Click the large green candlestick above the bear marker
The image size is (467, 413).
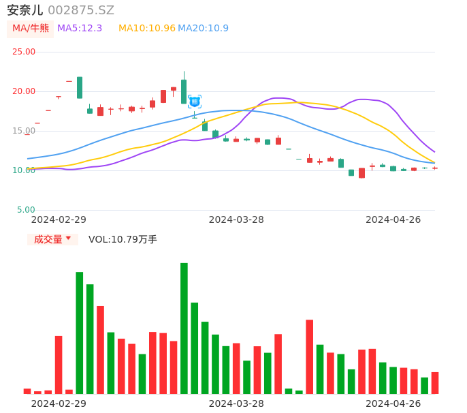(x=184, y=91)
